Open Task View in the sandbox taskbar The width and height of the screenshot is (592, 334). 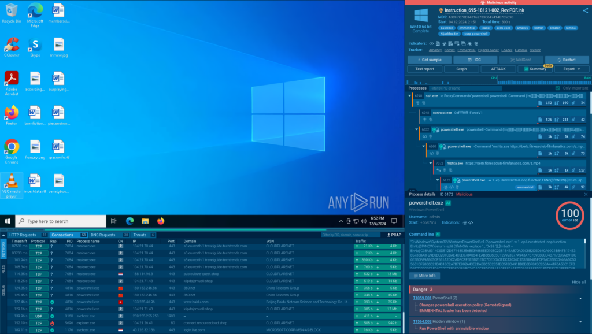tap(114, 221)
